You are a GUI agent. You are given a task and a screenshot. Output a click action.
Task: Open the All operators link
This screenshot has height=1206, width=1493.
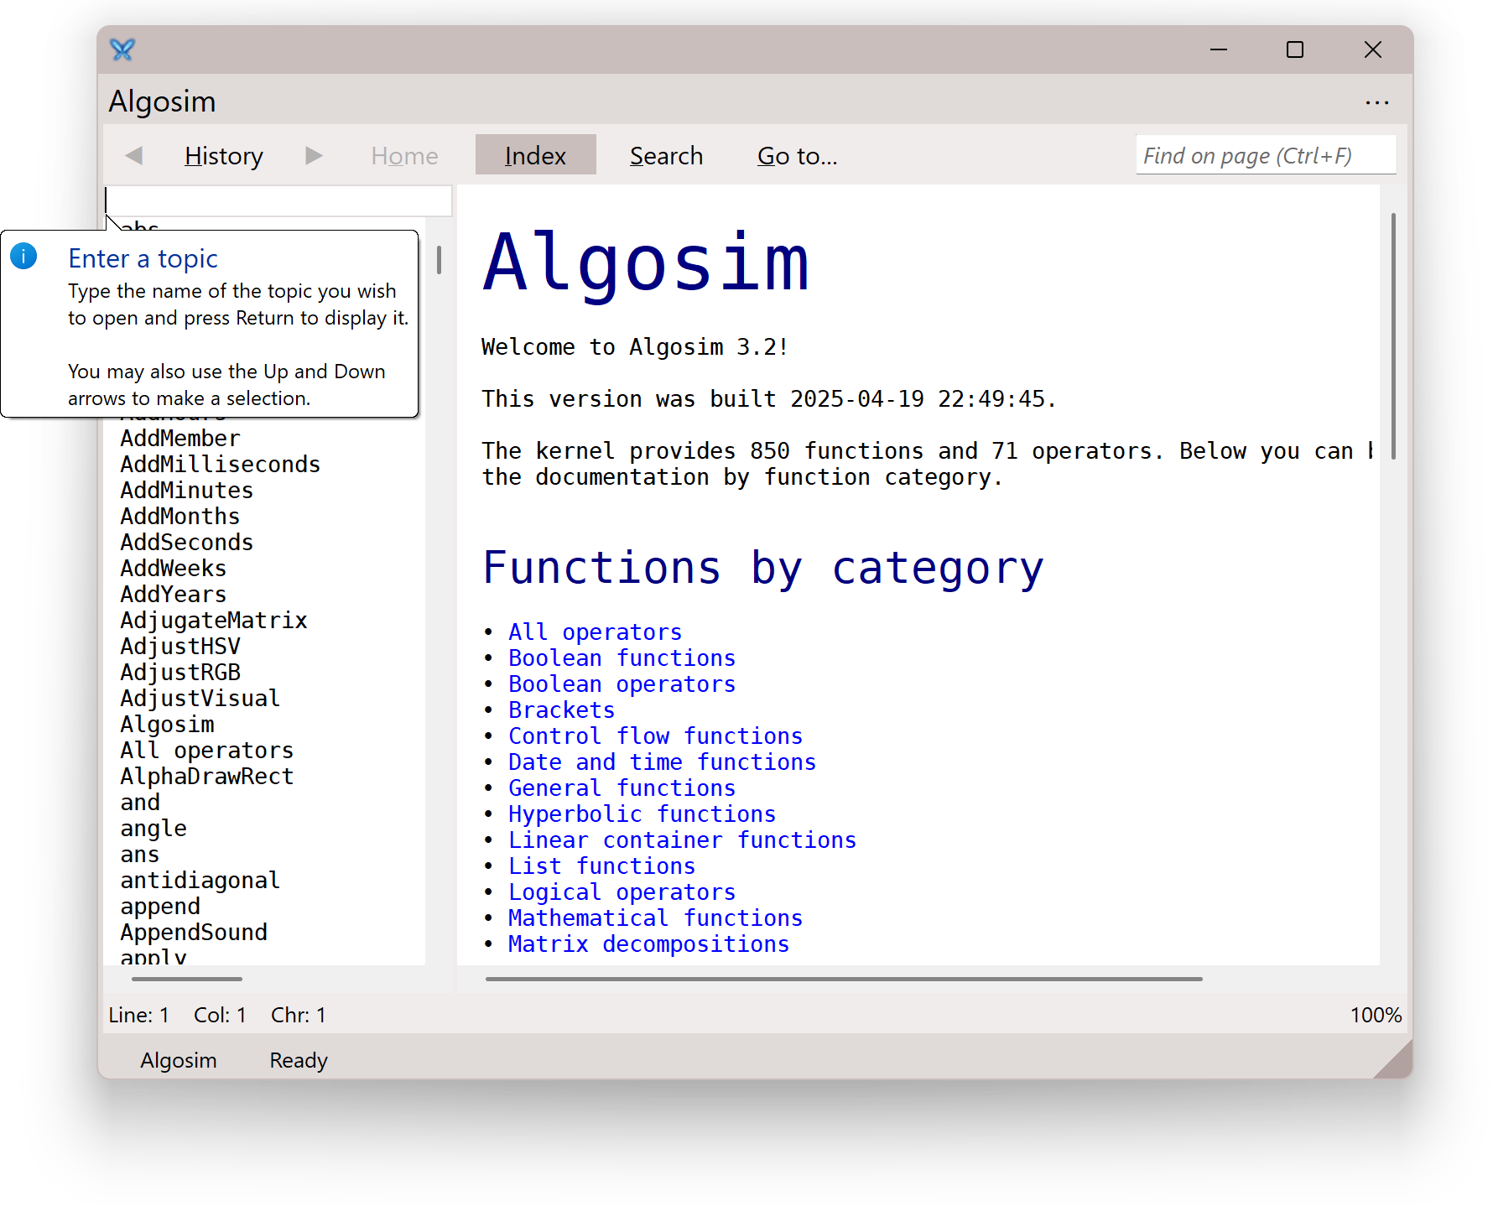point(595,632)
